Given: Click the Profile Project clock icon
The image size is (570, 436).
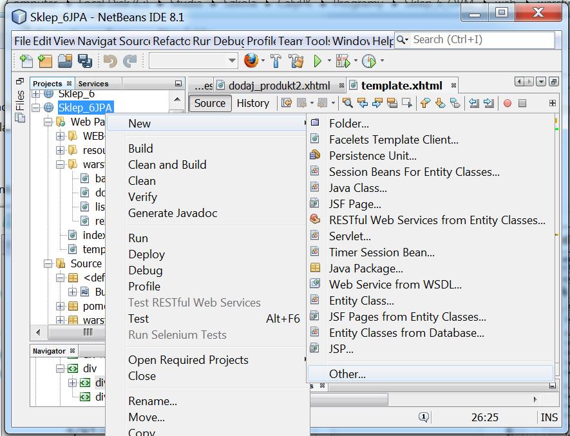Looking at the screenshot, I should pos(369,61).
